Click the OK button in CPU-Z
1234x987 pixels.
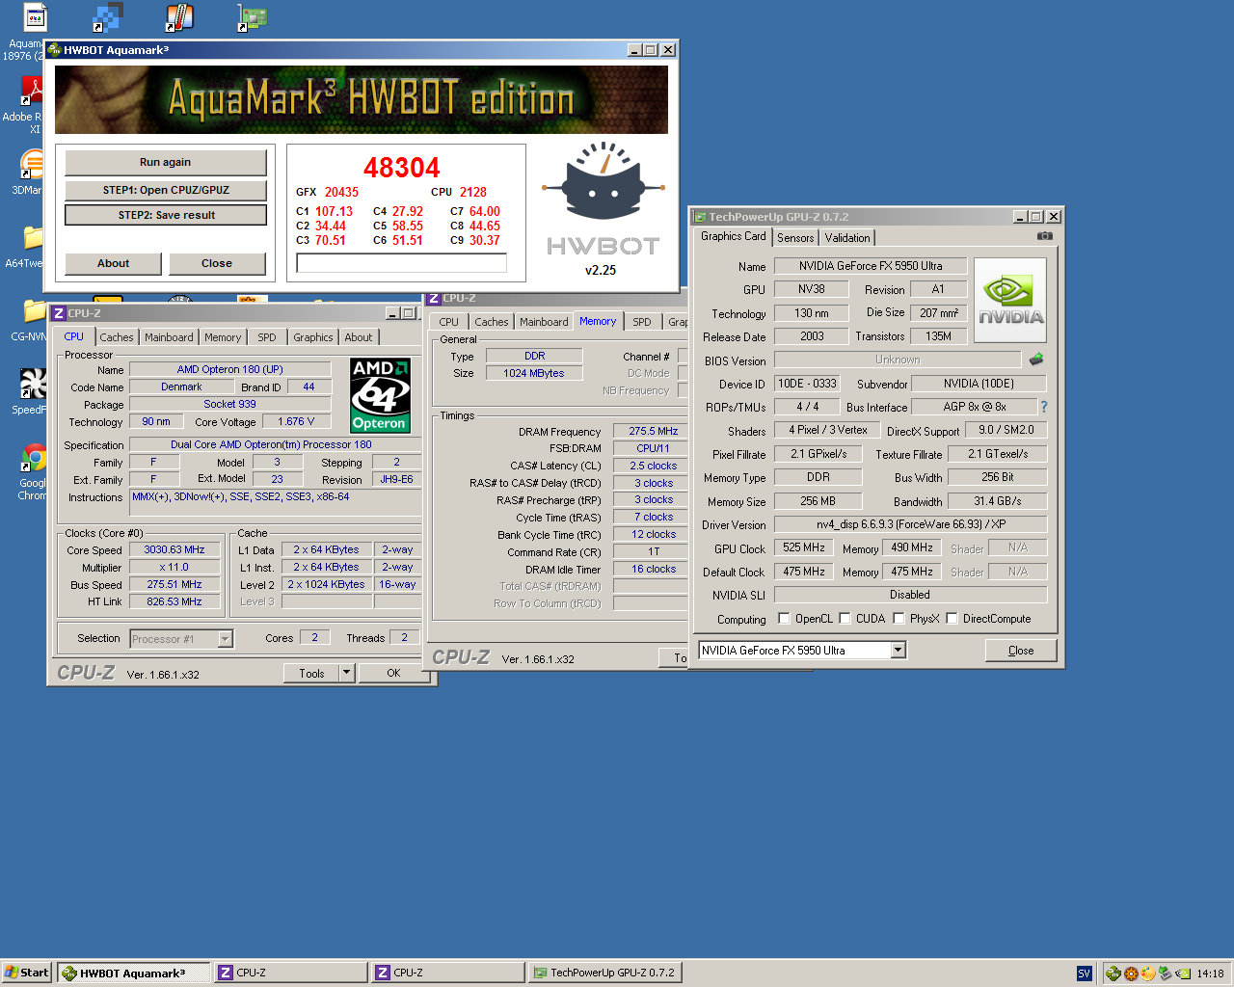coord(393,674)
